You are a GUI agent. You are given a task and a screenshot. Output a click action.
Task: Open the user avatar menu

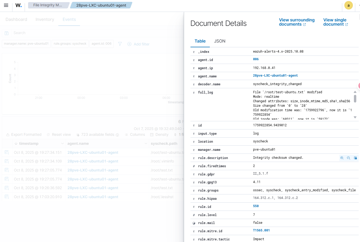tap(348, 5)
